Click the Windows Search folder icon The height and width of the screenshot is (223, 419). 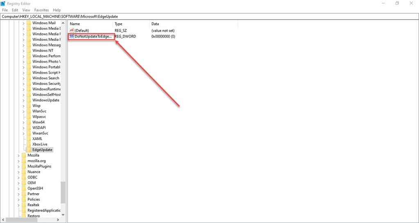29,78
